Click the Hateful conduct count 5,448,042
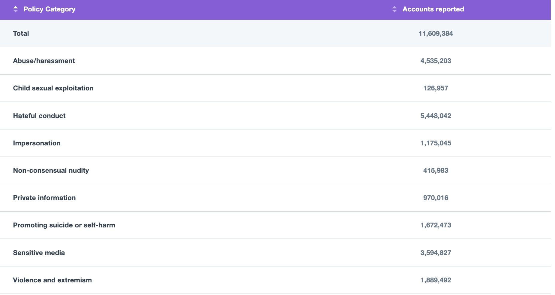Image resolution: width=555 pixels, height=295 pixels. pos(436,116)
